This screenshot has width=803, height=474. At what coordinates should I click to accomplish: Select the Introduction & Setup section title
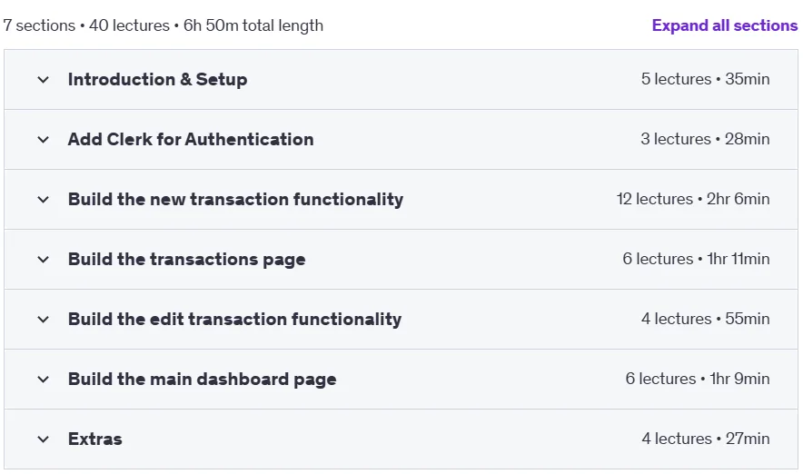(158, 79)
